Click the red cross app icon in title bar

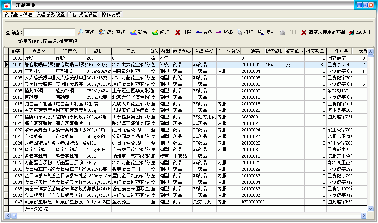click(7, 5)
